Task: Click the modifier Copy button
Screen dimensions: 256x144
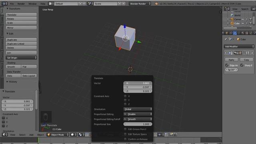Action: tap(246, 60)
